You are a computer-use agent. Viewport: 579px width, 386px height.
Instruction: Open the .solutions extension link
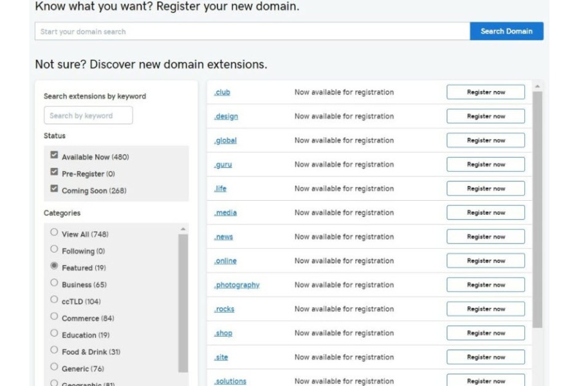coord(230,381)
